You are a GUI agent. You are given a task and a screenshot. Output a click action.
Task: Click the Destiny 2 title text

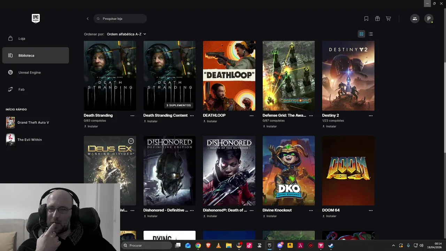tap(331, 115)
